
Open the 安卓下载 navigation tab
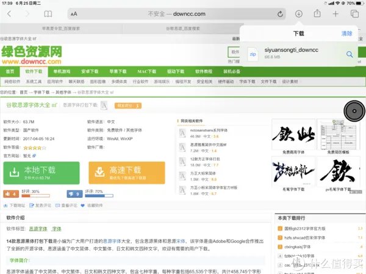[x=90, y=71]
